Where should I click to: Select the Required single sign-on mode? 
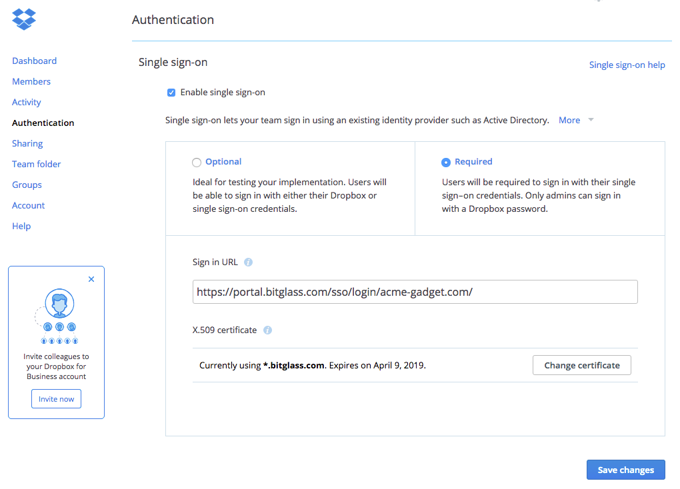(446, 162)
